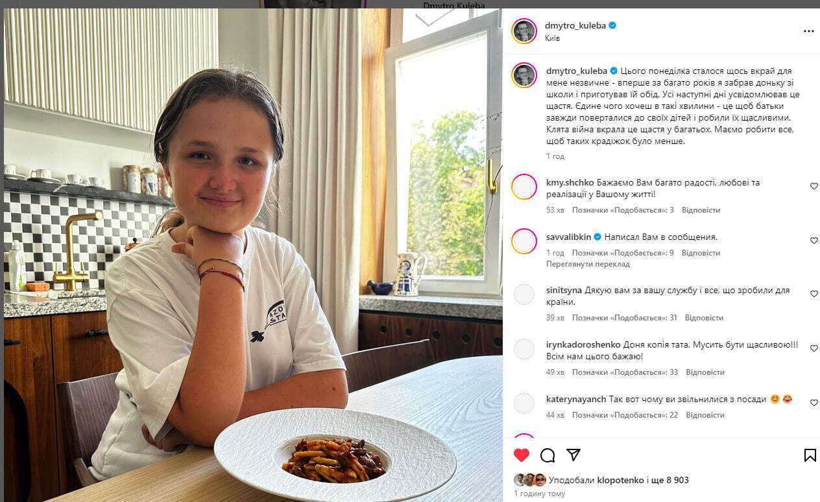Open the three-dots post options menu
820x502 pixels.
point(808,31)
